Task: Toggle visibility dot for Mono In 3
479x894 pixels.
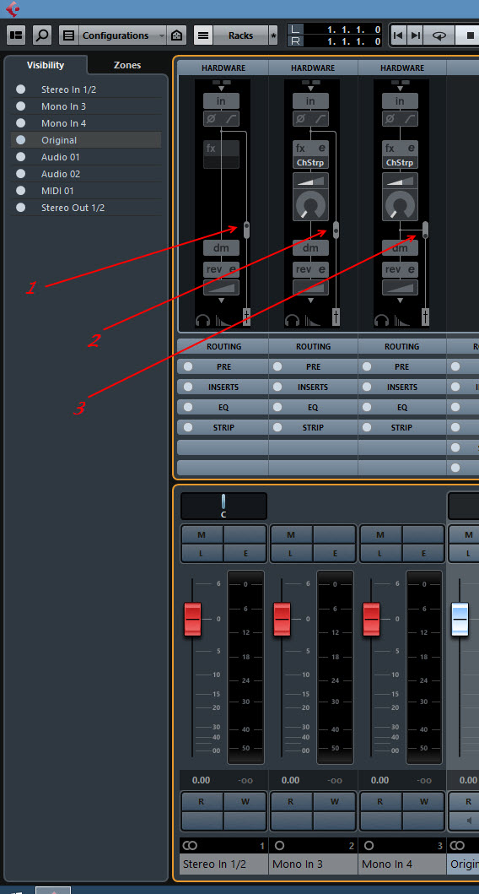Action: pyautogui.click(x=20, y=106)
